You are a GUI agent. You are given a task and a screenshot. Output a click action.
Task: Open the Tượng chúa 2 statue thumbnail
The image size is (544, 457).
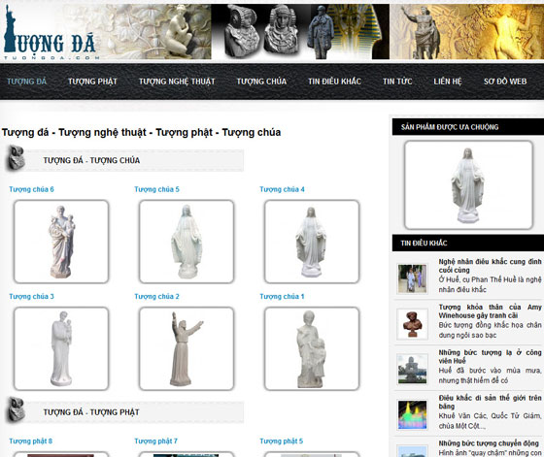tap(187, 348)
